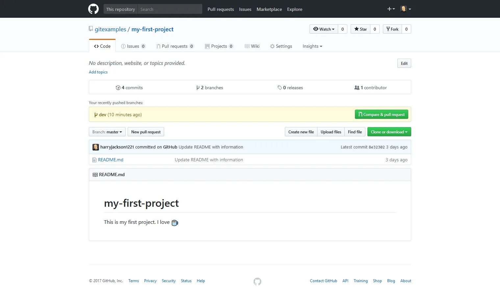Image resolution: width=500 pixels, height=293 pixels.
Task: Focus the Search input field
Action: click(x=170, y=9)
